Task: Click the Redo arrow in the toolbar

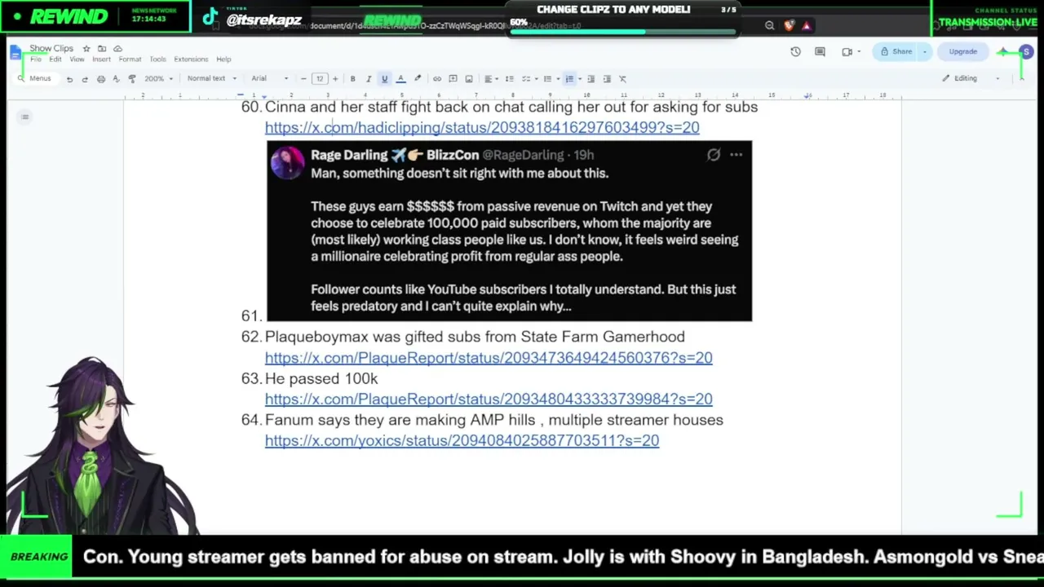Action: 85,79
